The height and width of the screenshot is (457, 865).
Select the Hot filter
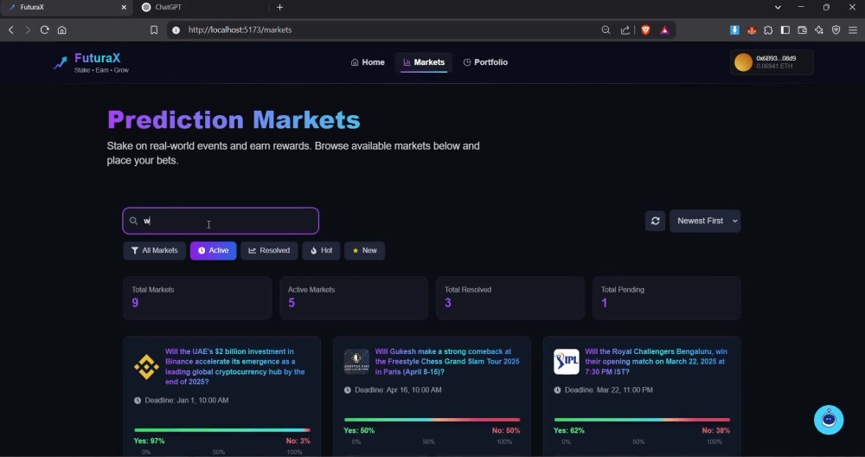[321, 251]
